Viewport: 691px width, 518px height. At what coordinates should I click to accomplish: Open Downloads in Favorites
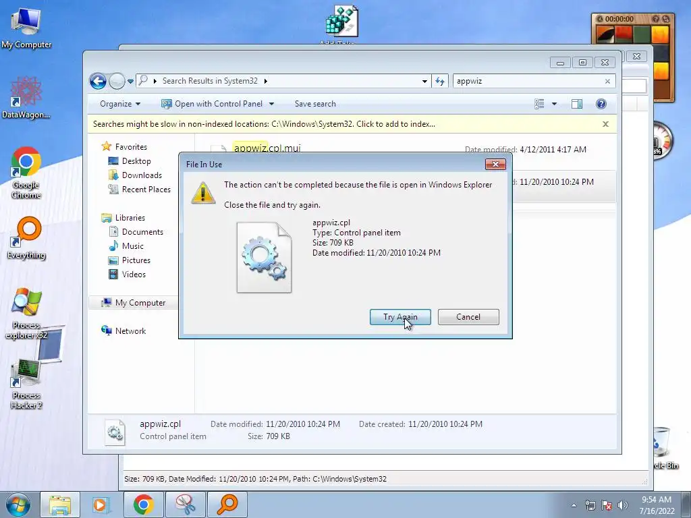pyautogui.click(x=135, y=175)
